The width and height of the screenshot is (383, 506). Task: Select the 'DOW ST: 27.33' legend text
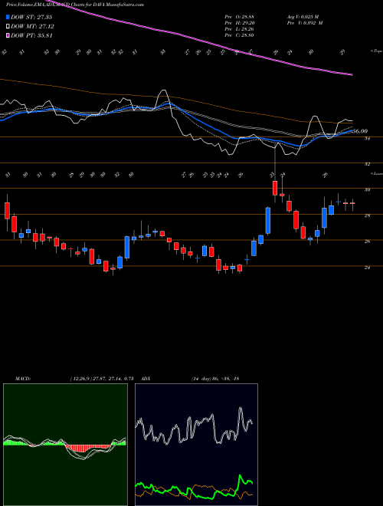tap(31, 17)
